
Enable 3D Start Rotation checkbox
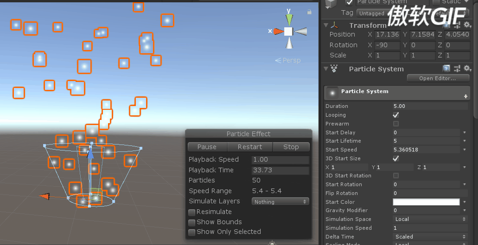pyautogui.click(x=395, y=176)
